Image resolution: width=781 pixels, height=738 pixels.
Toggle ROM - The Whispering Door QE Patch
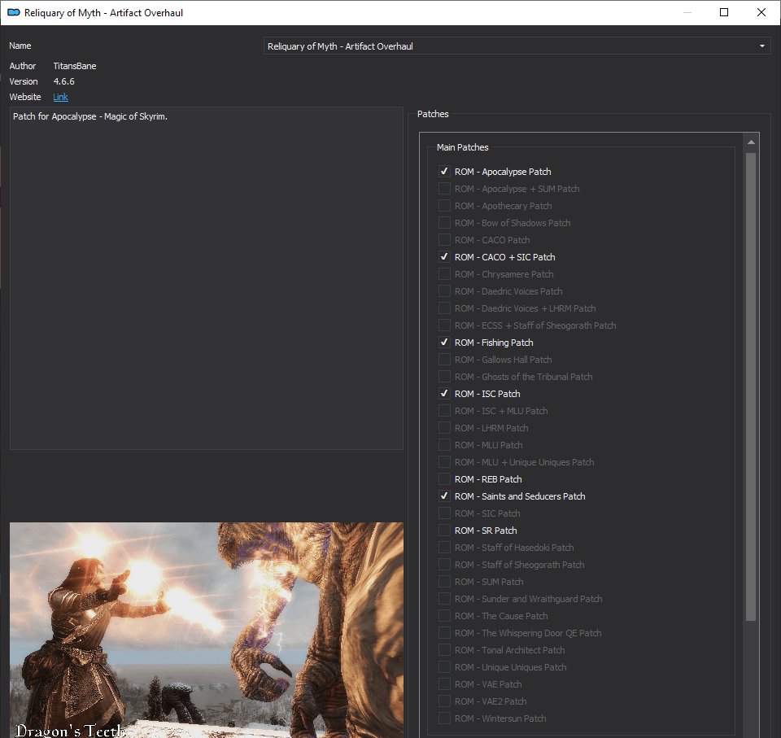(444, 633)
